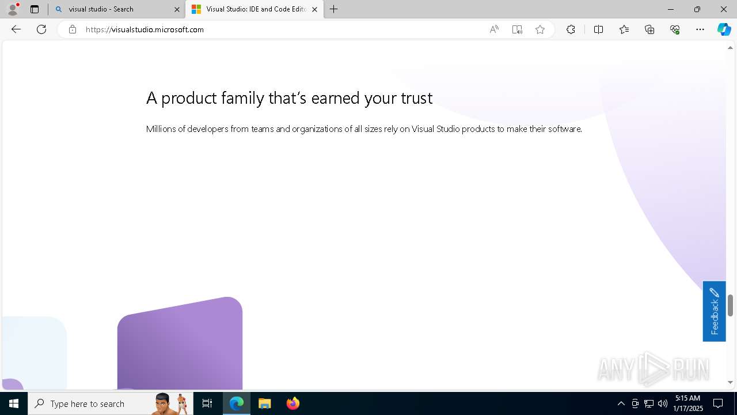Viewport: 737px width, 415px height.
Task: Close the visual studio - Search tab
Action: coord(177,9)
